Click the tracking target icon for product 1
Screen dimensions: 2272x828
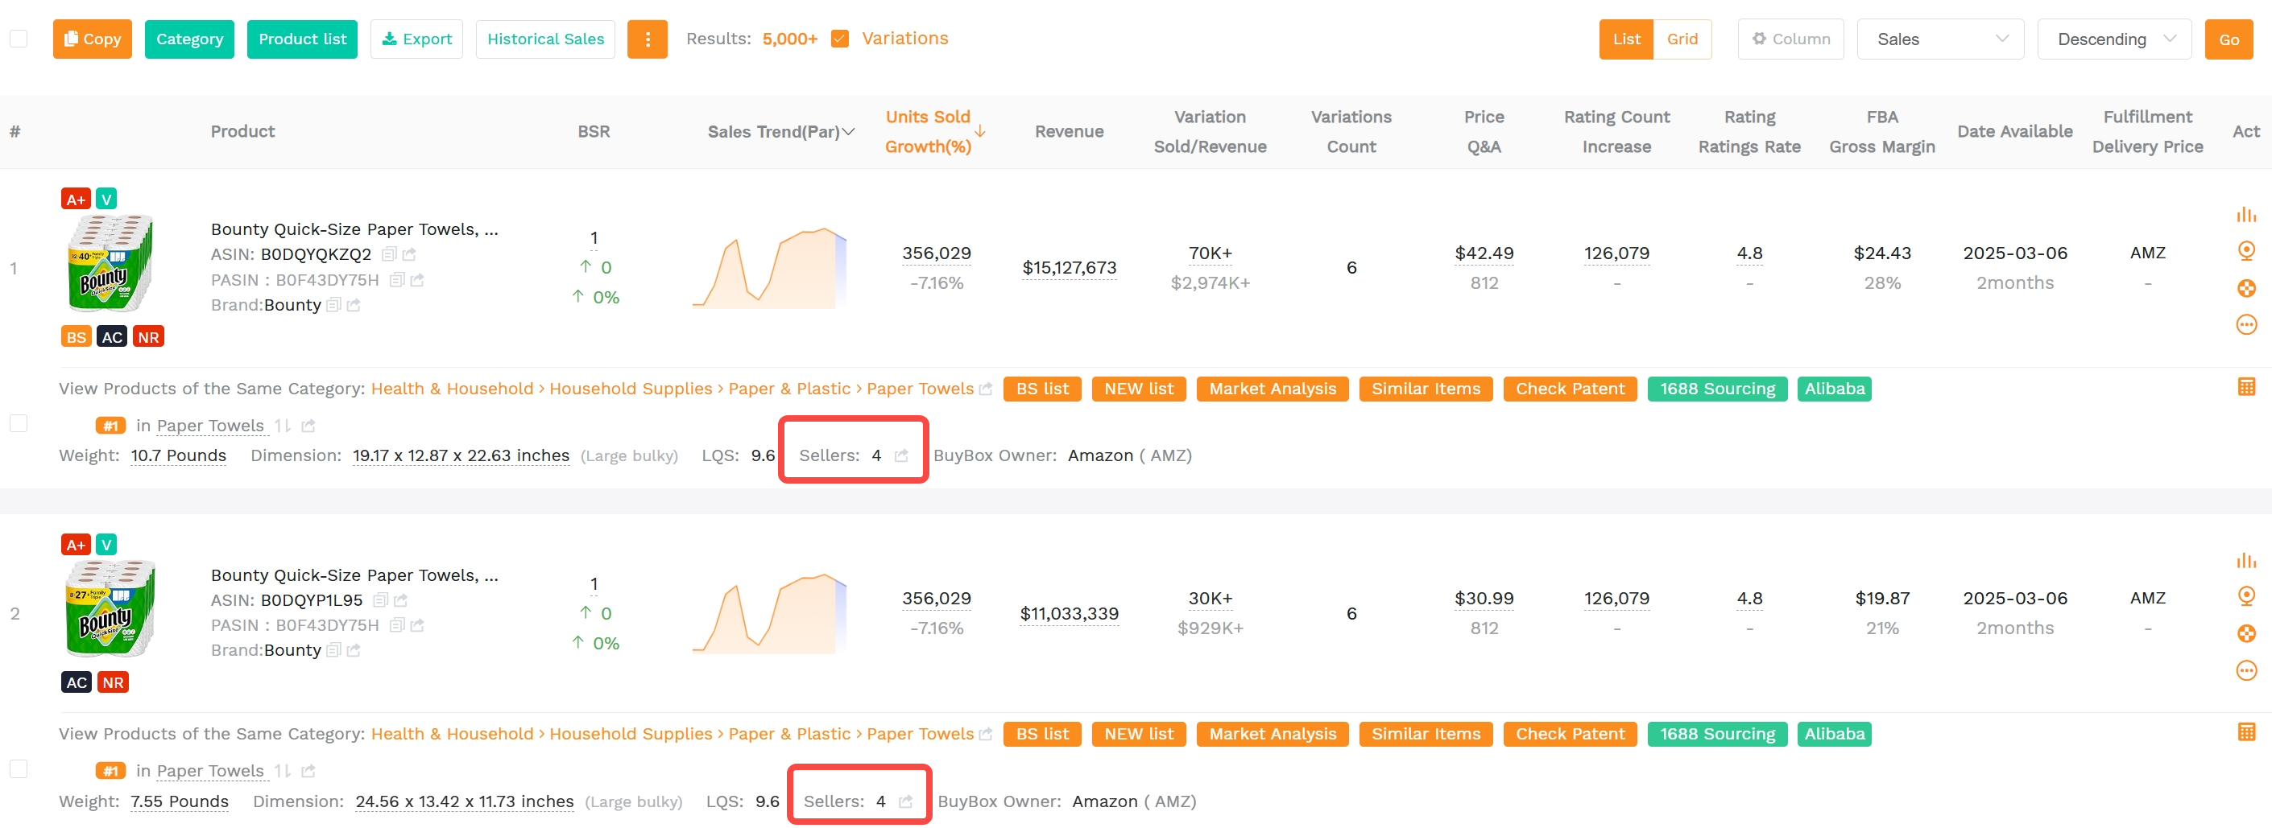pos(2246,251)
